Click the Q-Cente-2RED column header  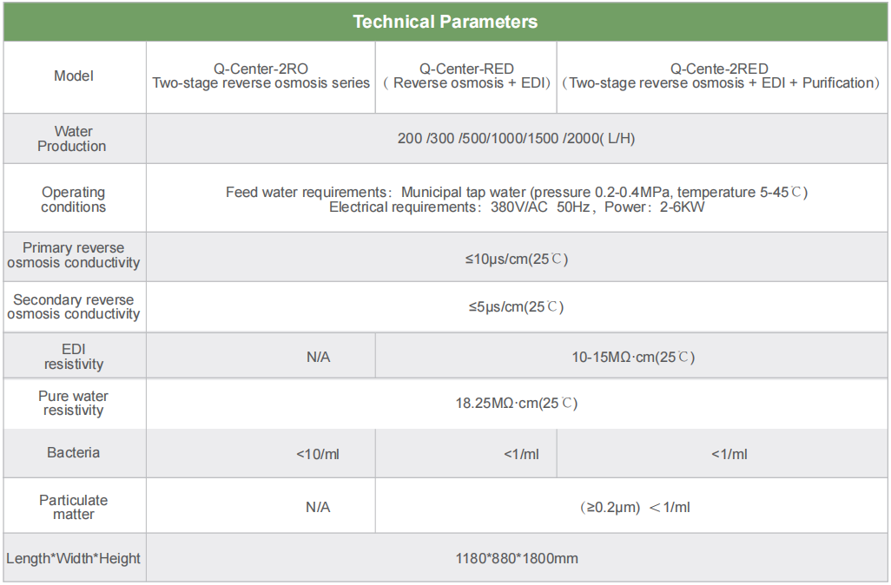pyautogui.click(x=720, y=76)
